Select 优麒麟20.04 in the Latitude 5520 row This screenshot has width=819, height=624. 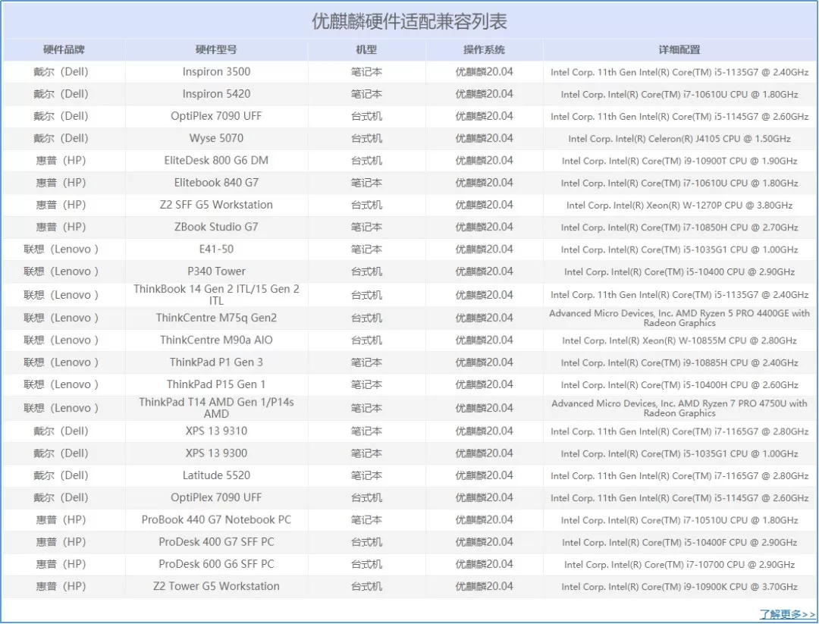pyautogui.click(x=484, y=475)
